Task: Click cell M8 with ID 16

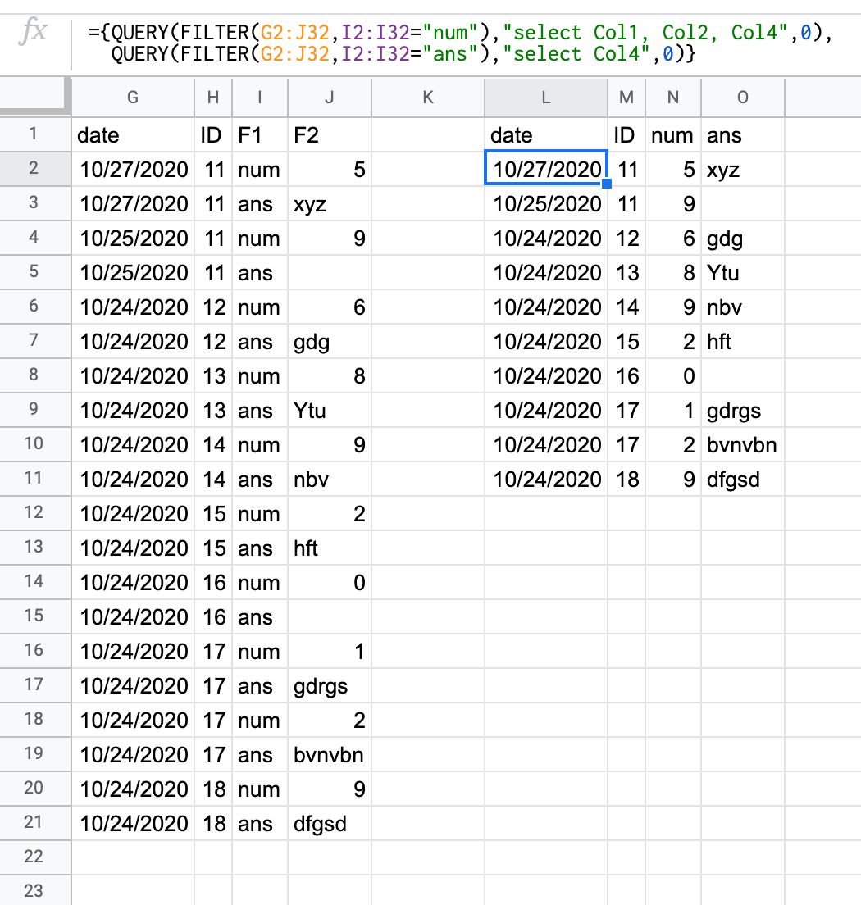Action: pyautogui.click(x=626, y=375)
